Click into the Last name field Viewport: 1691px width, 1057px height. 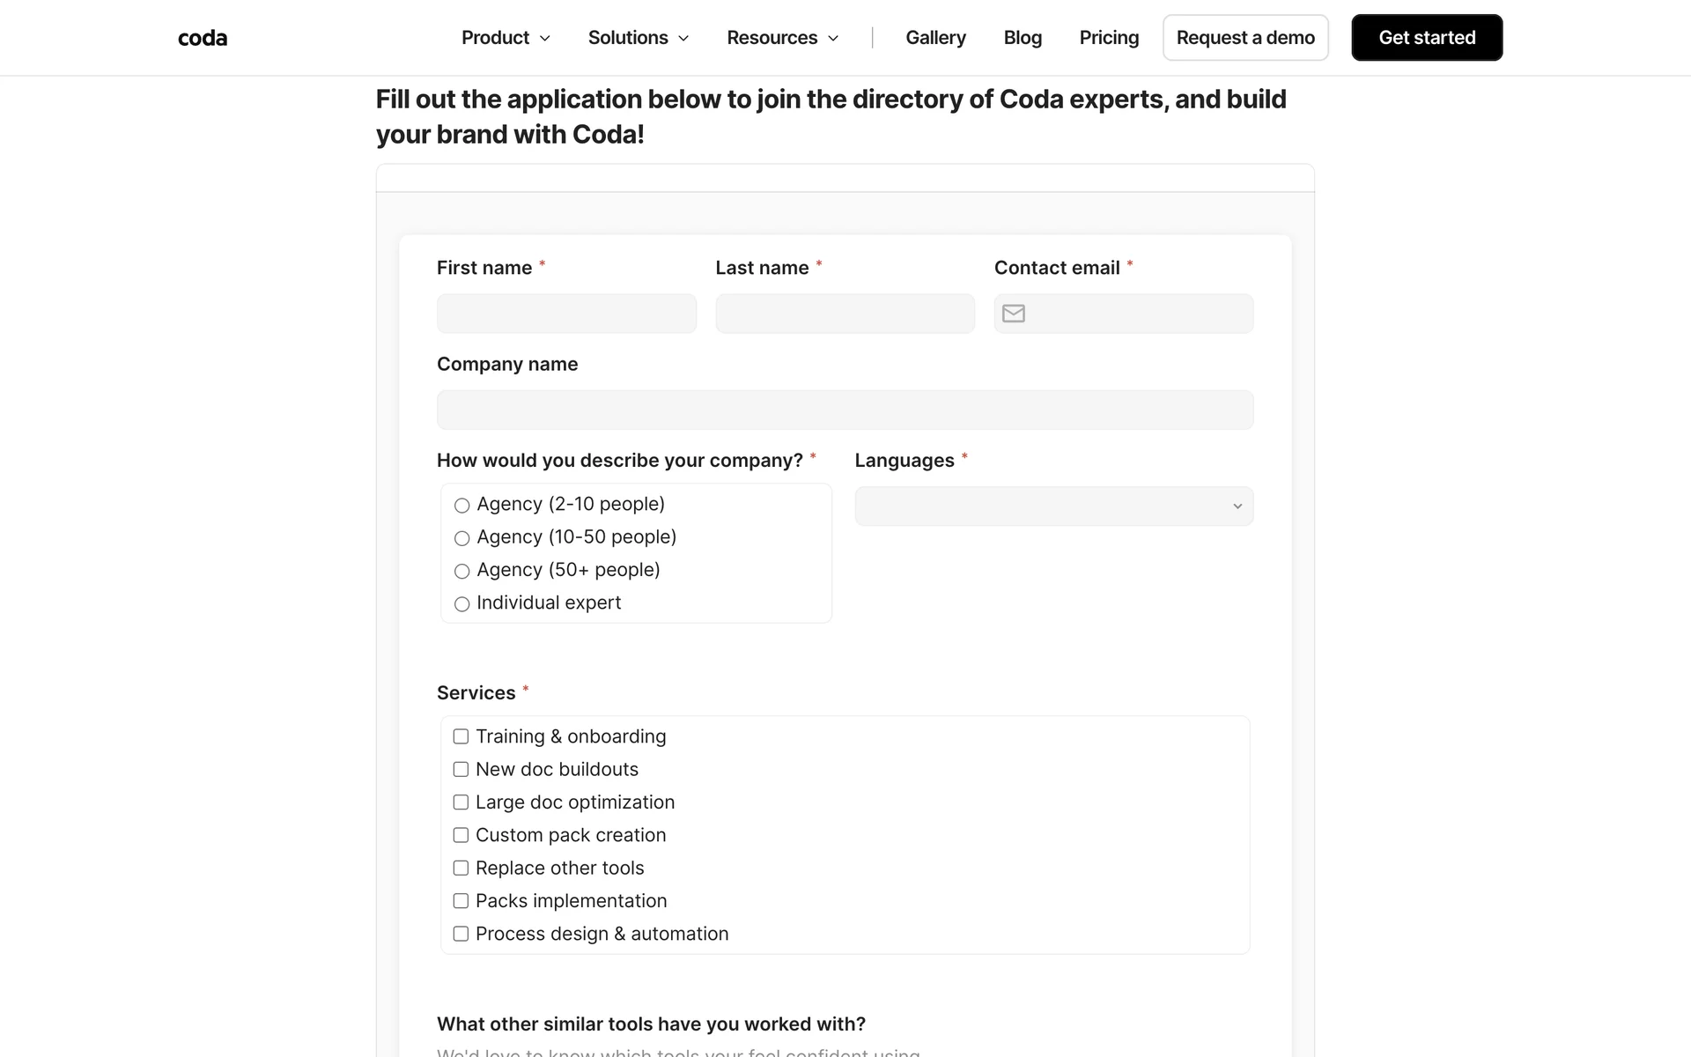click(x=845, y=314)
